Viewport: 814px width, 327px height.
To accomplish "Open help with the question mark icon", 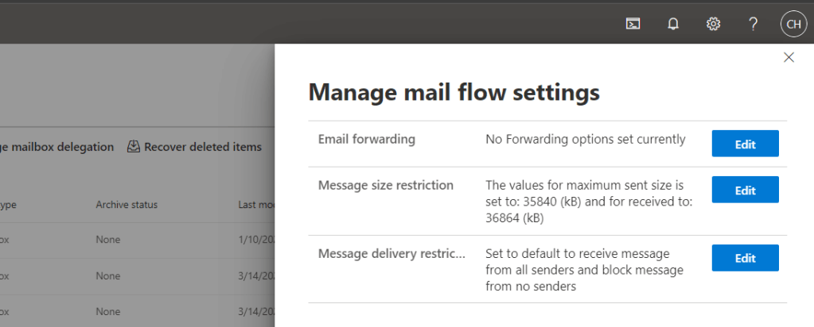I will pyautogui.click(x=753, y=24).
